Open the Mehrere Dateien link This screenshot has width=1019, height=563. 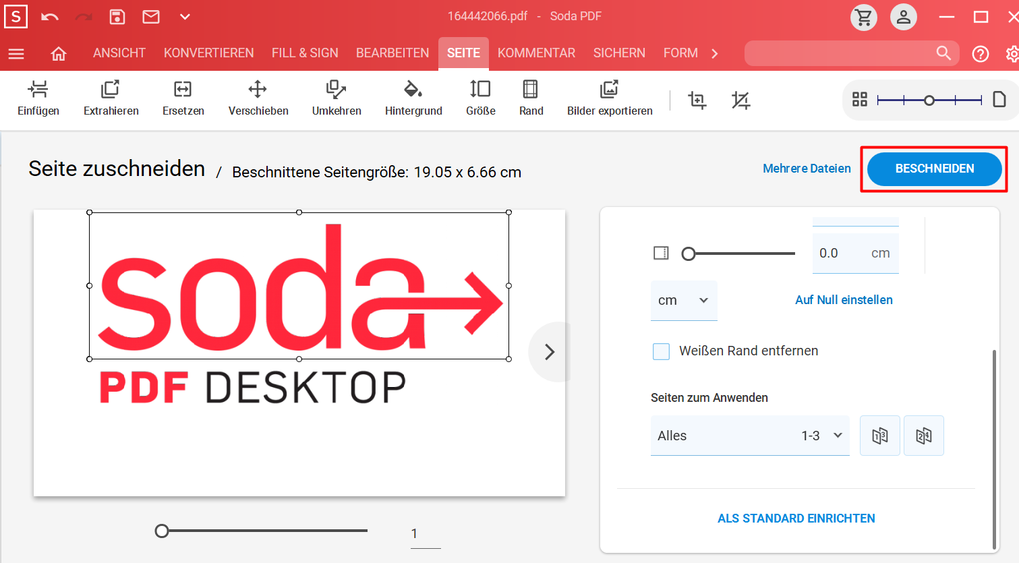coord(807,169)
